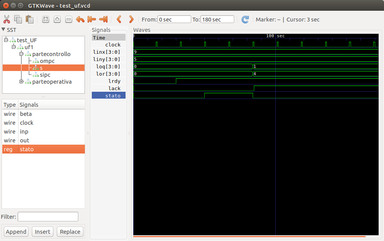
Task: Click the lor value 4 in waveform
Action: pos(255,74)
